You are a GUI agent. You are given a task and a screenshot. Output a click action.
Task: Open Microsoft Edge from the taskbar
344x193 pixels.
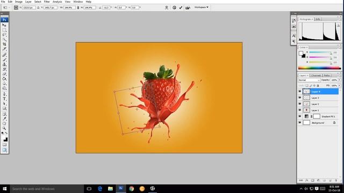(100, 189)
